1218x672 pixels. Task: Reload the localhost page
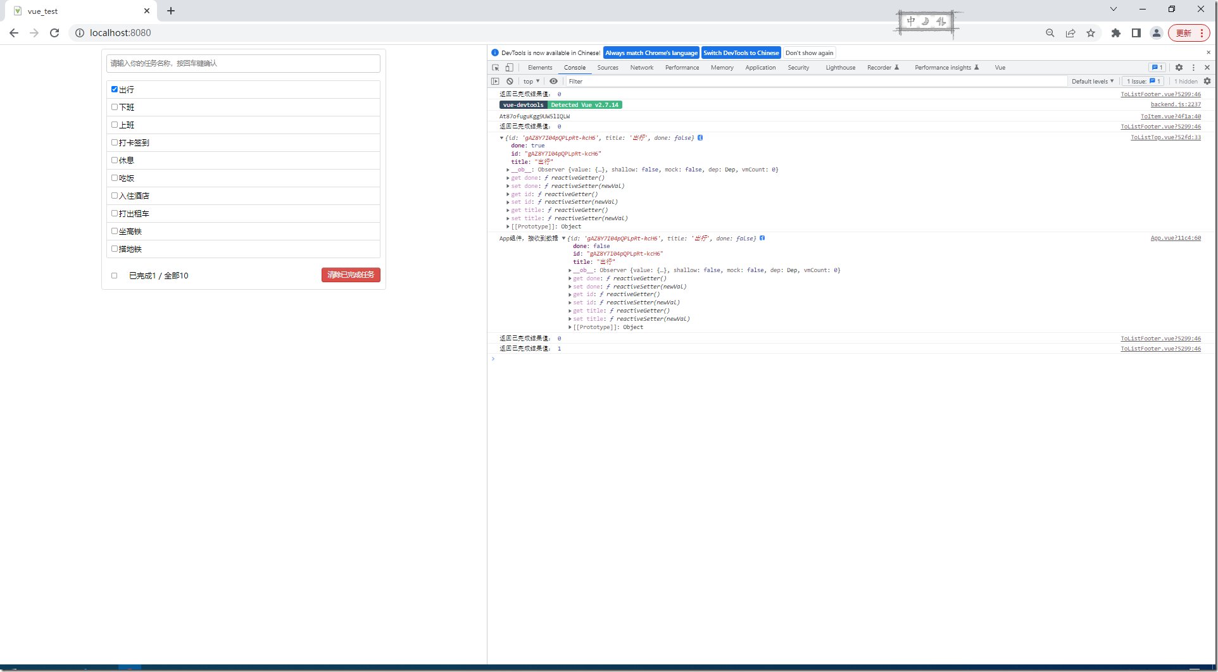(x=54, y=33)
